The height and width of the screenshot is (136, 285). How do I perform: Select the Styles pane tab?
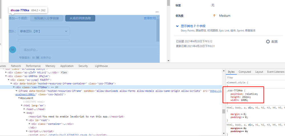pyautogui.click(x=231, y=72)
